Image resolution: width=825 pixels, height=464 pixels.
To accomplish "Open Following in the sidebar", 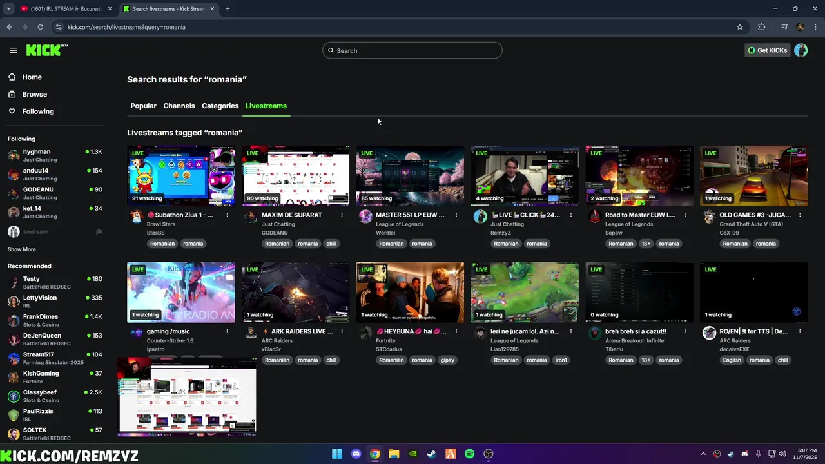I will pos(38,111).
